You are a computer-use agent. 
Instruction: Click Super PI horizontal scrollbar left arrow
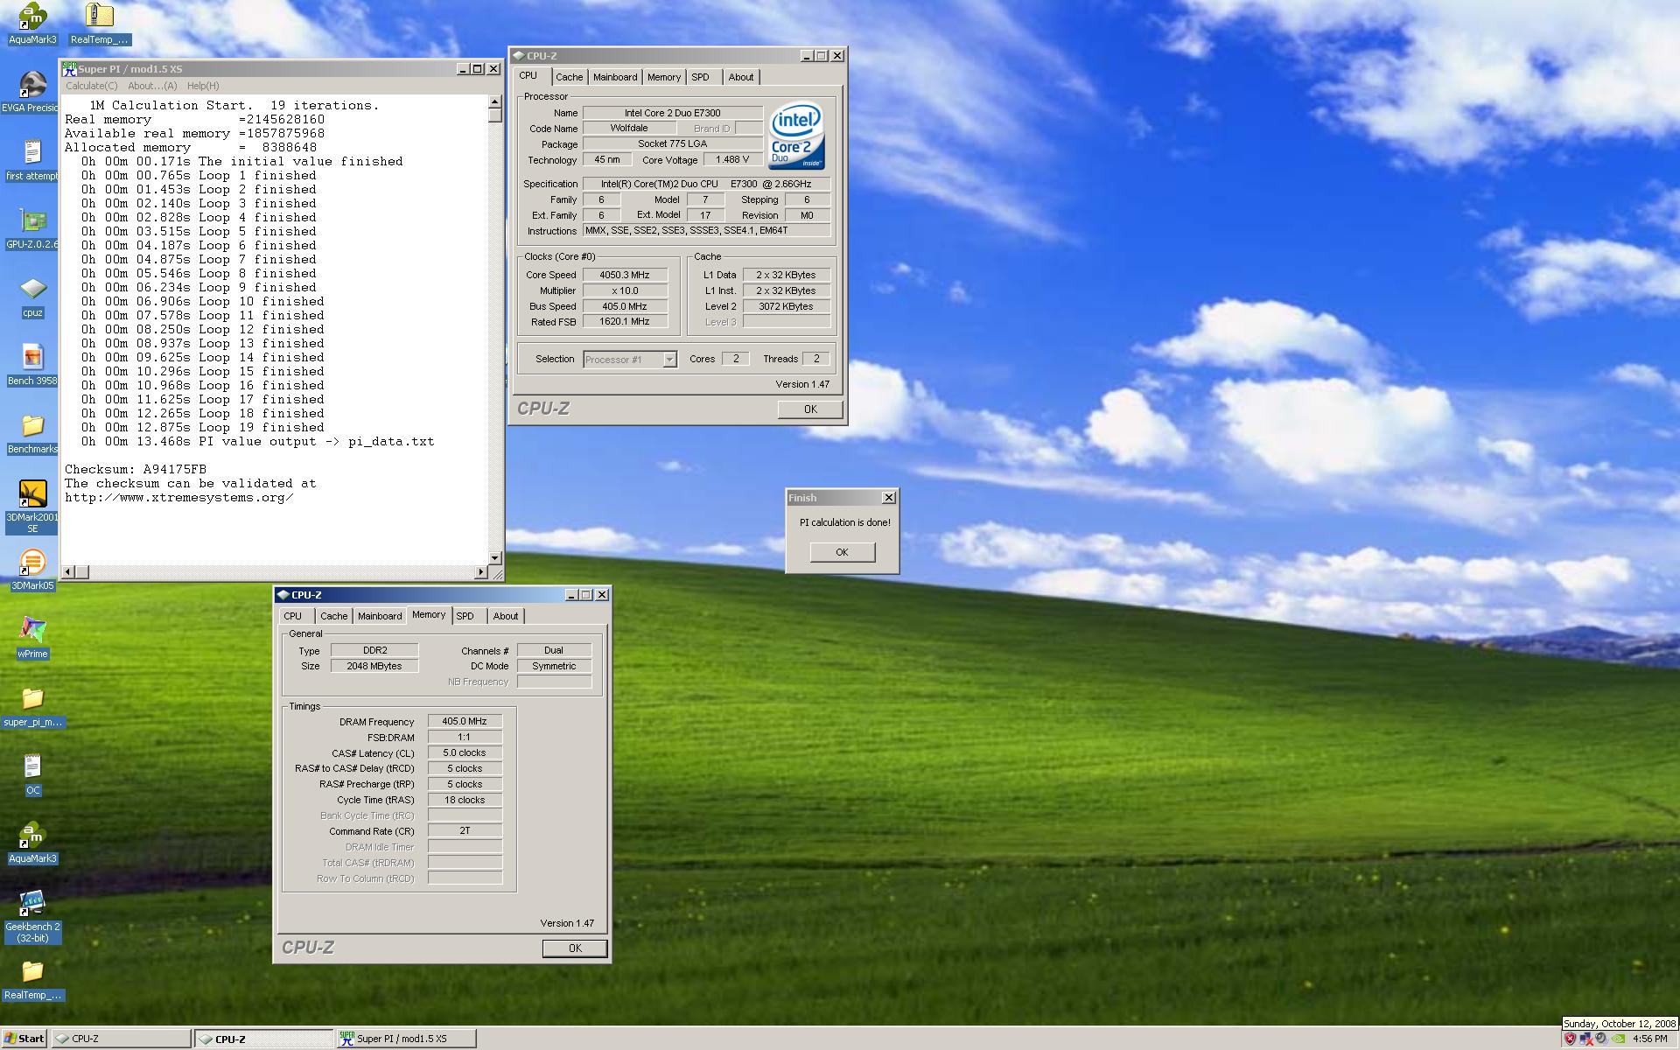coord(68,572)
